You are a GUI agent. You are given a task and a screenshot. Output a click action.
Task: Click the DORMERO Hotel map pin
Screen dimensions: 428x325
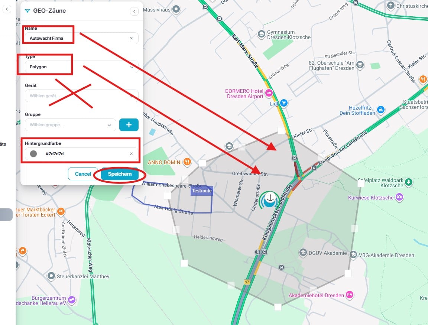[x=269, y=93]
